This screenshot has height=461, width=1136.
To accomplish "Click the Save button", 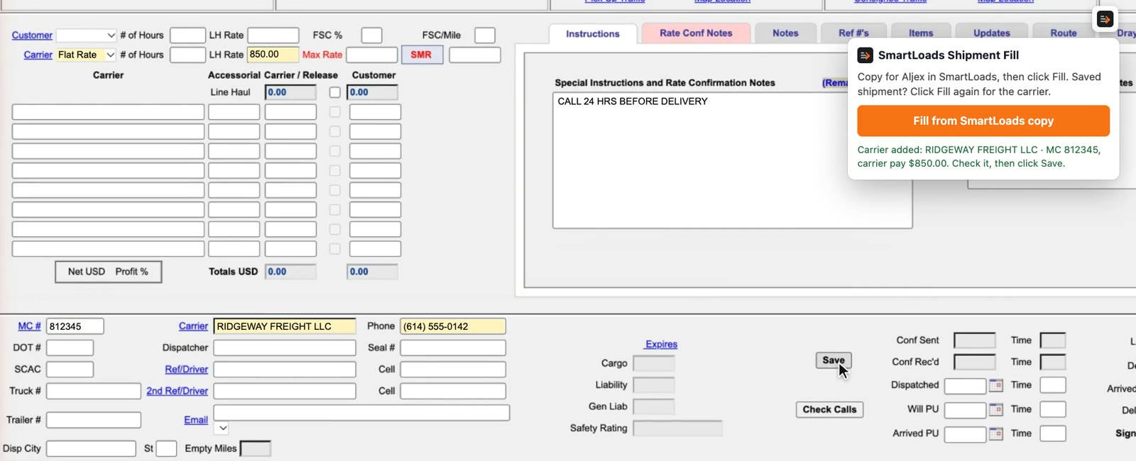I will click(x=834, y=360).
